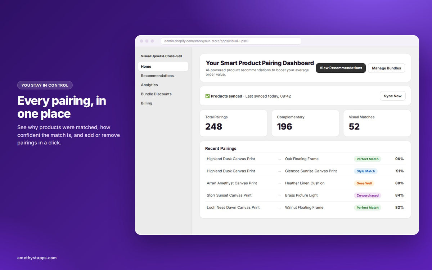This screenshot has height=270, width=432.
Task: Open Bundle Discounts page
Action: 156,94
